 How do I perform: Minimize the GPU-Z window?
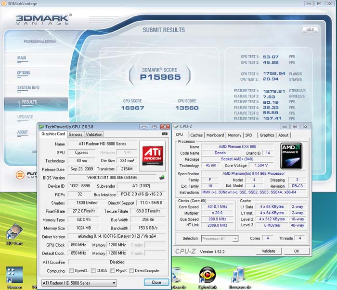(144, 127)
